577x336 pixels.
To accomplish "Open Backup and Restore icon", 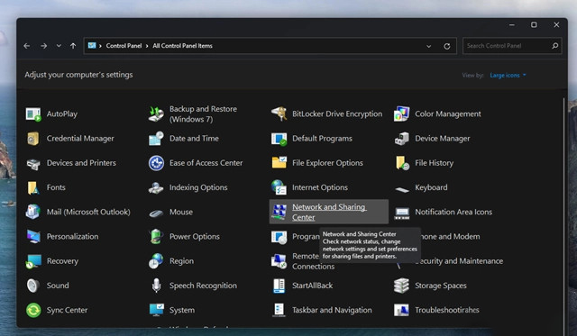I will tap(156, 114).
